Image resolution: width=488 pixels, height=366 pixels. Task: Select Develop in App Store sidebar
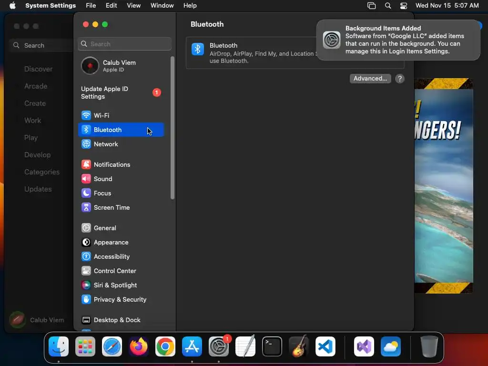(37, 155)
